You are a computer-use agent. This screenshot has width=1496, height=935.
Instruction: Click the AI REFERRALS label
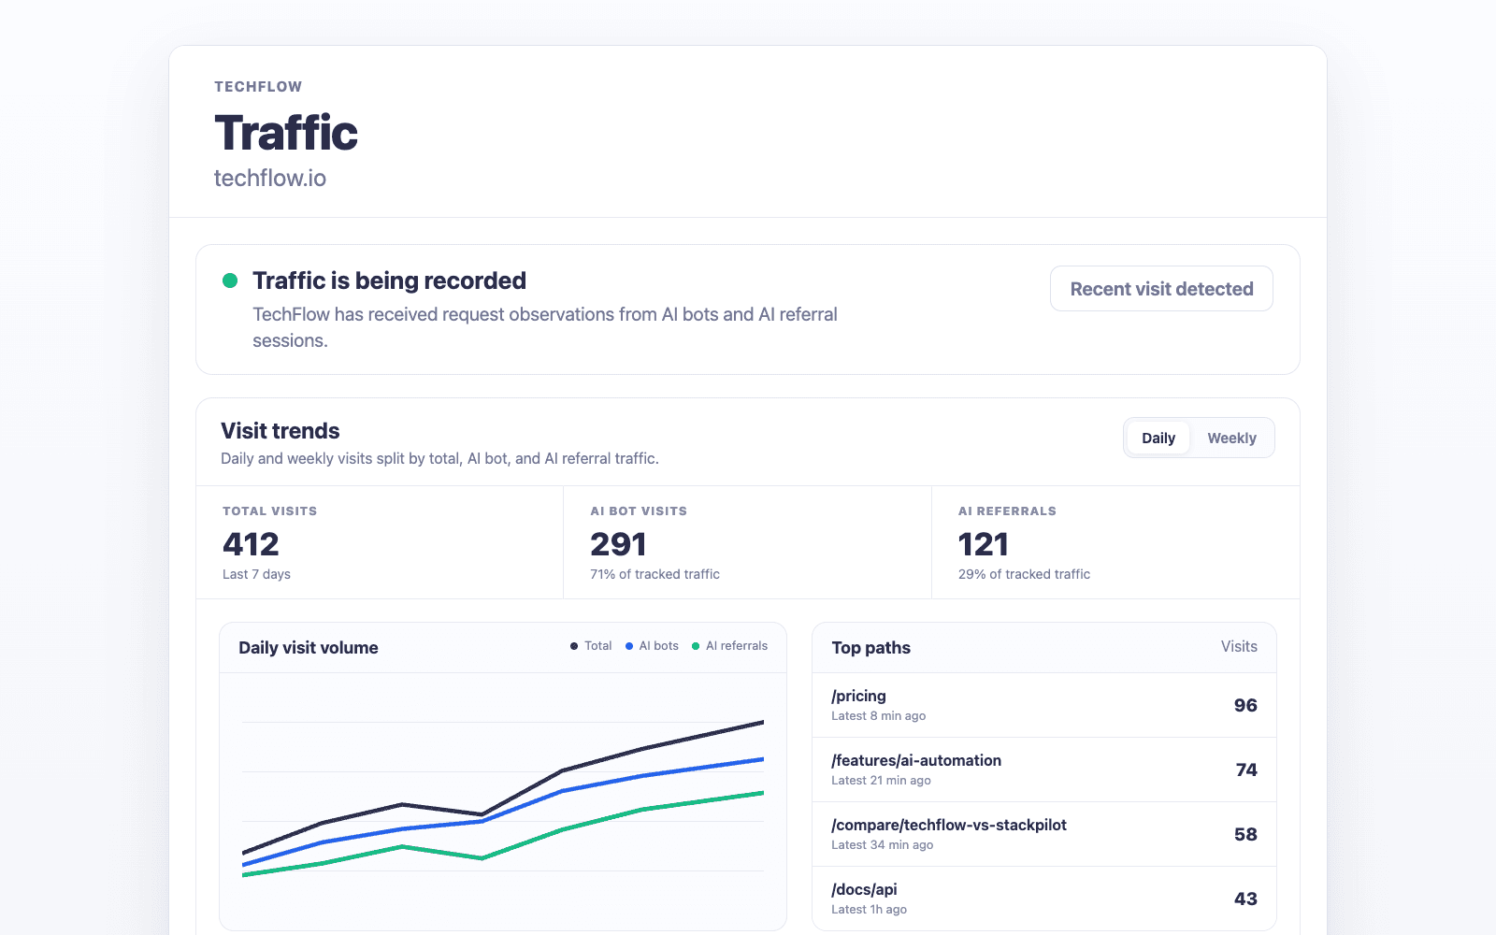click(1007, 511)
